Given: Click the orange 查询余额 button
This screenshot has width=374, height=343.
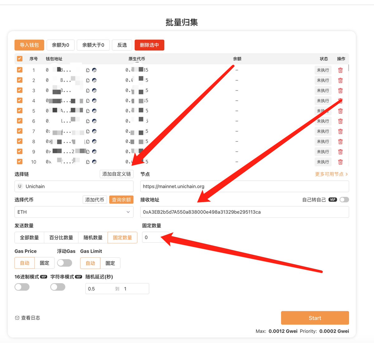Looking at the screenshot, I should (x=121, y=200).
